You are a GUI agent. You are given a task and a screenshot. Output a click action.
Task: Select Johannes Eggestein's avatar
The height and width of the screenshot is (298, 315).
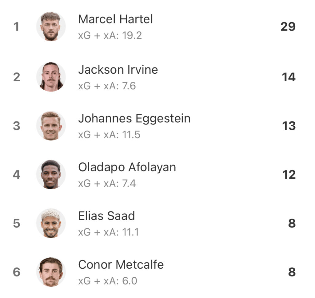(x=51, y=126)
